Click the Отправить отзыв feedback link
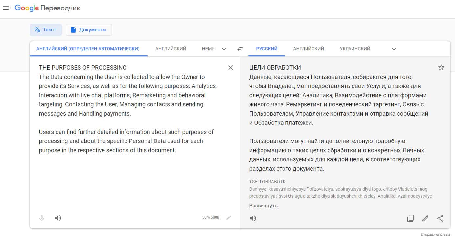Viewport: 455px width, 242px height. point(436,234)
